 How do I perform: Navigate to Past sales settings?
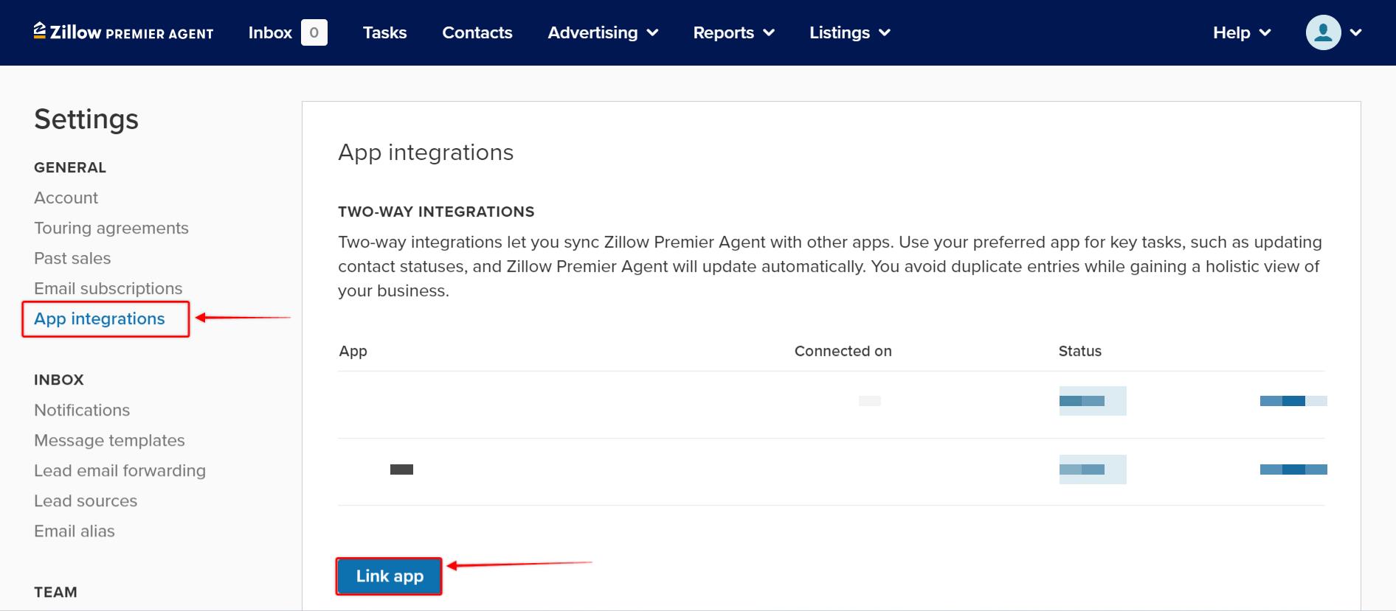click(72, 258)
